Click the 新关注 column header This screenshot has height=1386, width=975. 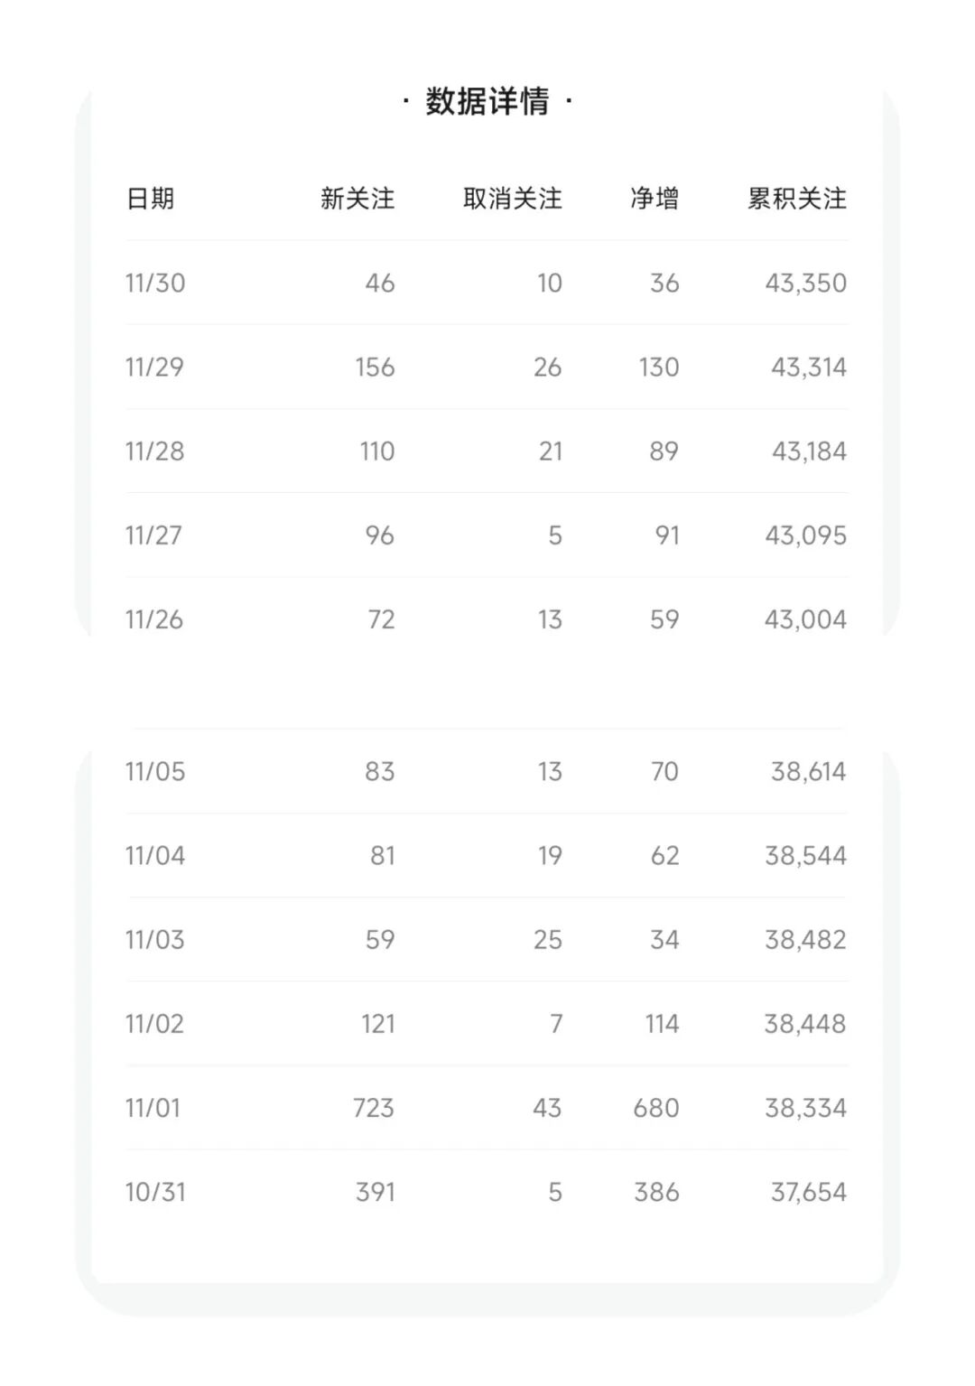click(x=357, y=199)
